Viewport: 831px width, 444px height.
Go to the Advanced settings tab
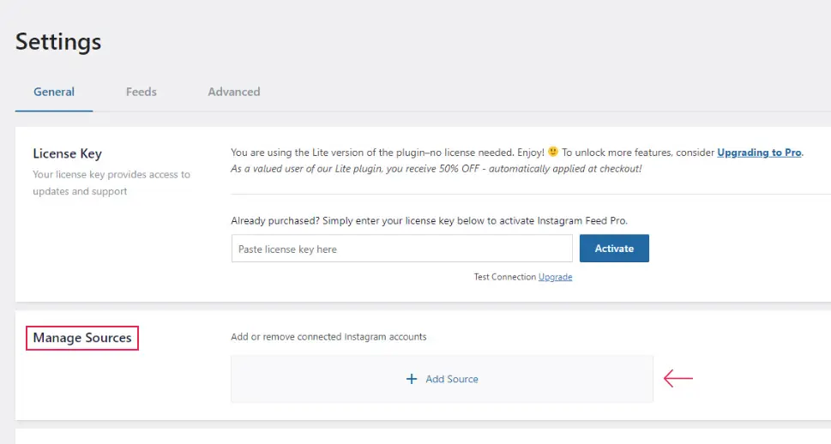[x=234, y=92]
